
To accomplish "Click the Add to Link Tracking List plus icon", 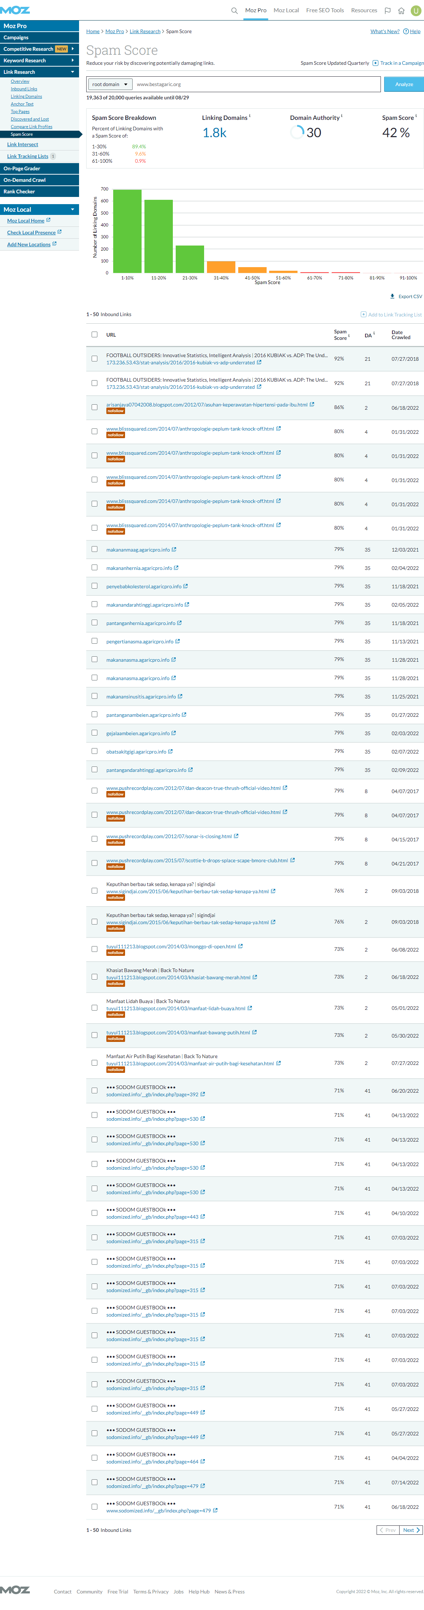I will tap(364, 314).
